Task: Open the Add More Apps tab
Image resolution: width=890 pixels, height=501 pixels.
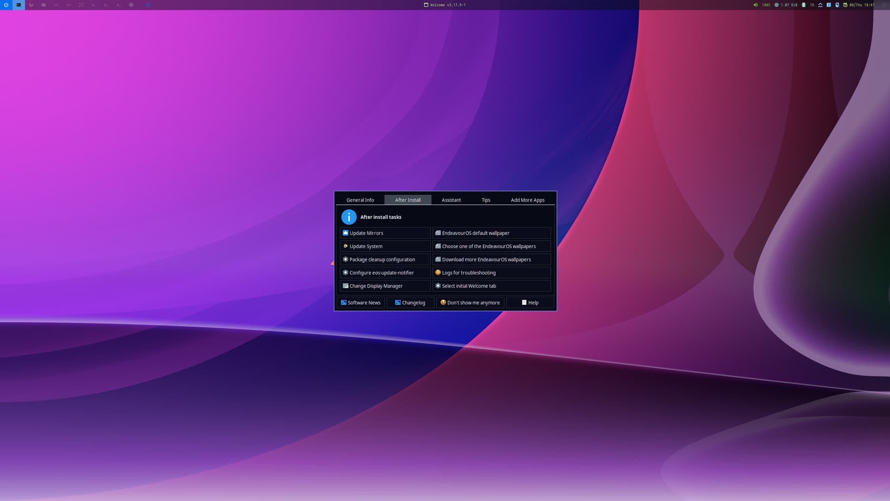Action: coord(528,199)
